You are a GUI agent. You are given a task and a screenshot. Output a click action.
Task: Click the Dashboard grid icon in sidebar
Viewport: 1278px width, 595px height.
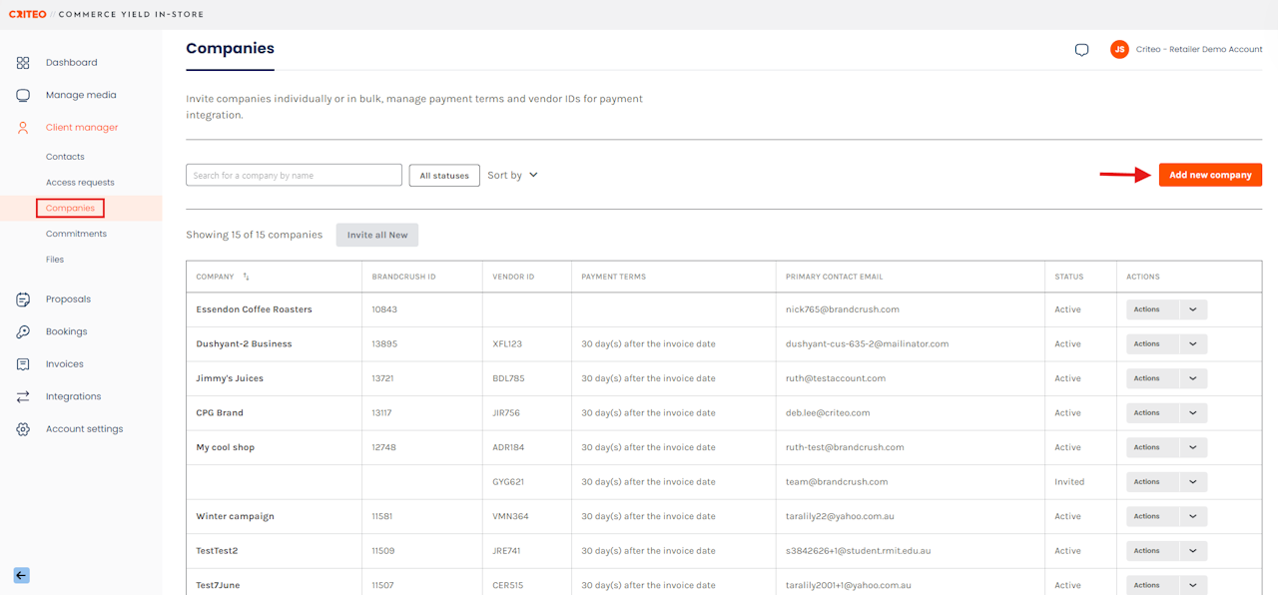pos(23,63)
